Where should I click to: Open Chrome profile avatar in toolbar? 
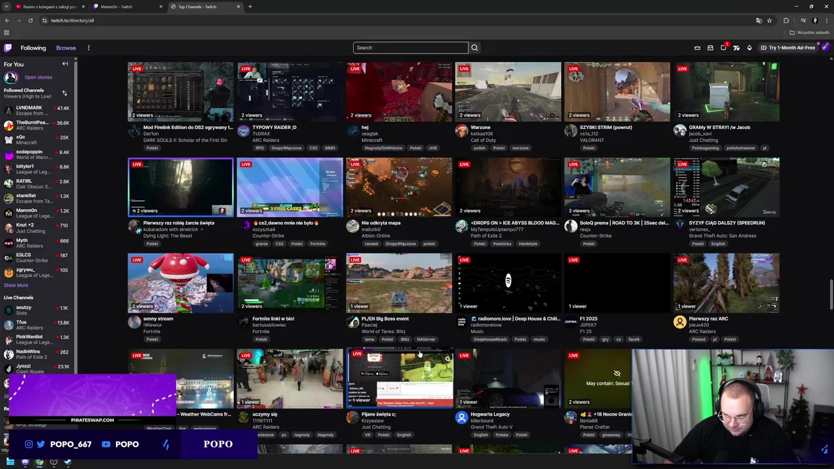(815, 20)
